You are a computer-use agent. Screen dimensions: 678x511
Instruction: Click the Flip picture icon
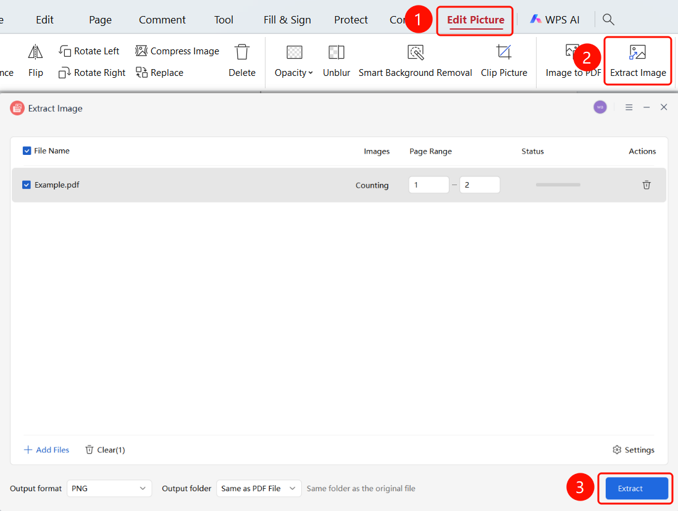35,52
